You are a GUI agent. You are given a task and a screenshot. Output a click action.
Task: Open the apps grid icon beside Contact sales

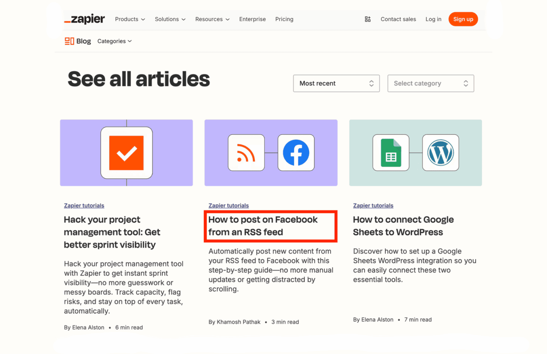click(368, 19)
